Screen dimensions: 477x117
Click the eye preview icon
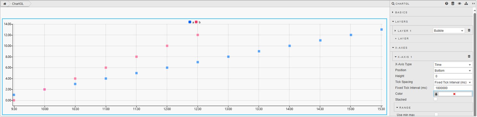(x=459, y=4)
